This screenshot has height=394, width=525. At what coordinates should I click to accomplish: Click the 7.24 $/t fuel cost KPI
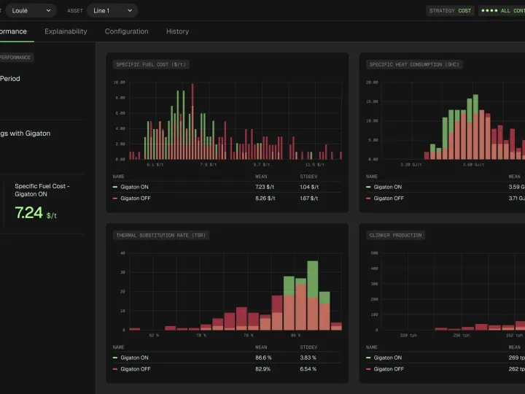pos(36,213)
